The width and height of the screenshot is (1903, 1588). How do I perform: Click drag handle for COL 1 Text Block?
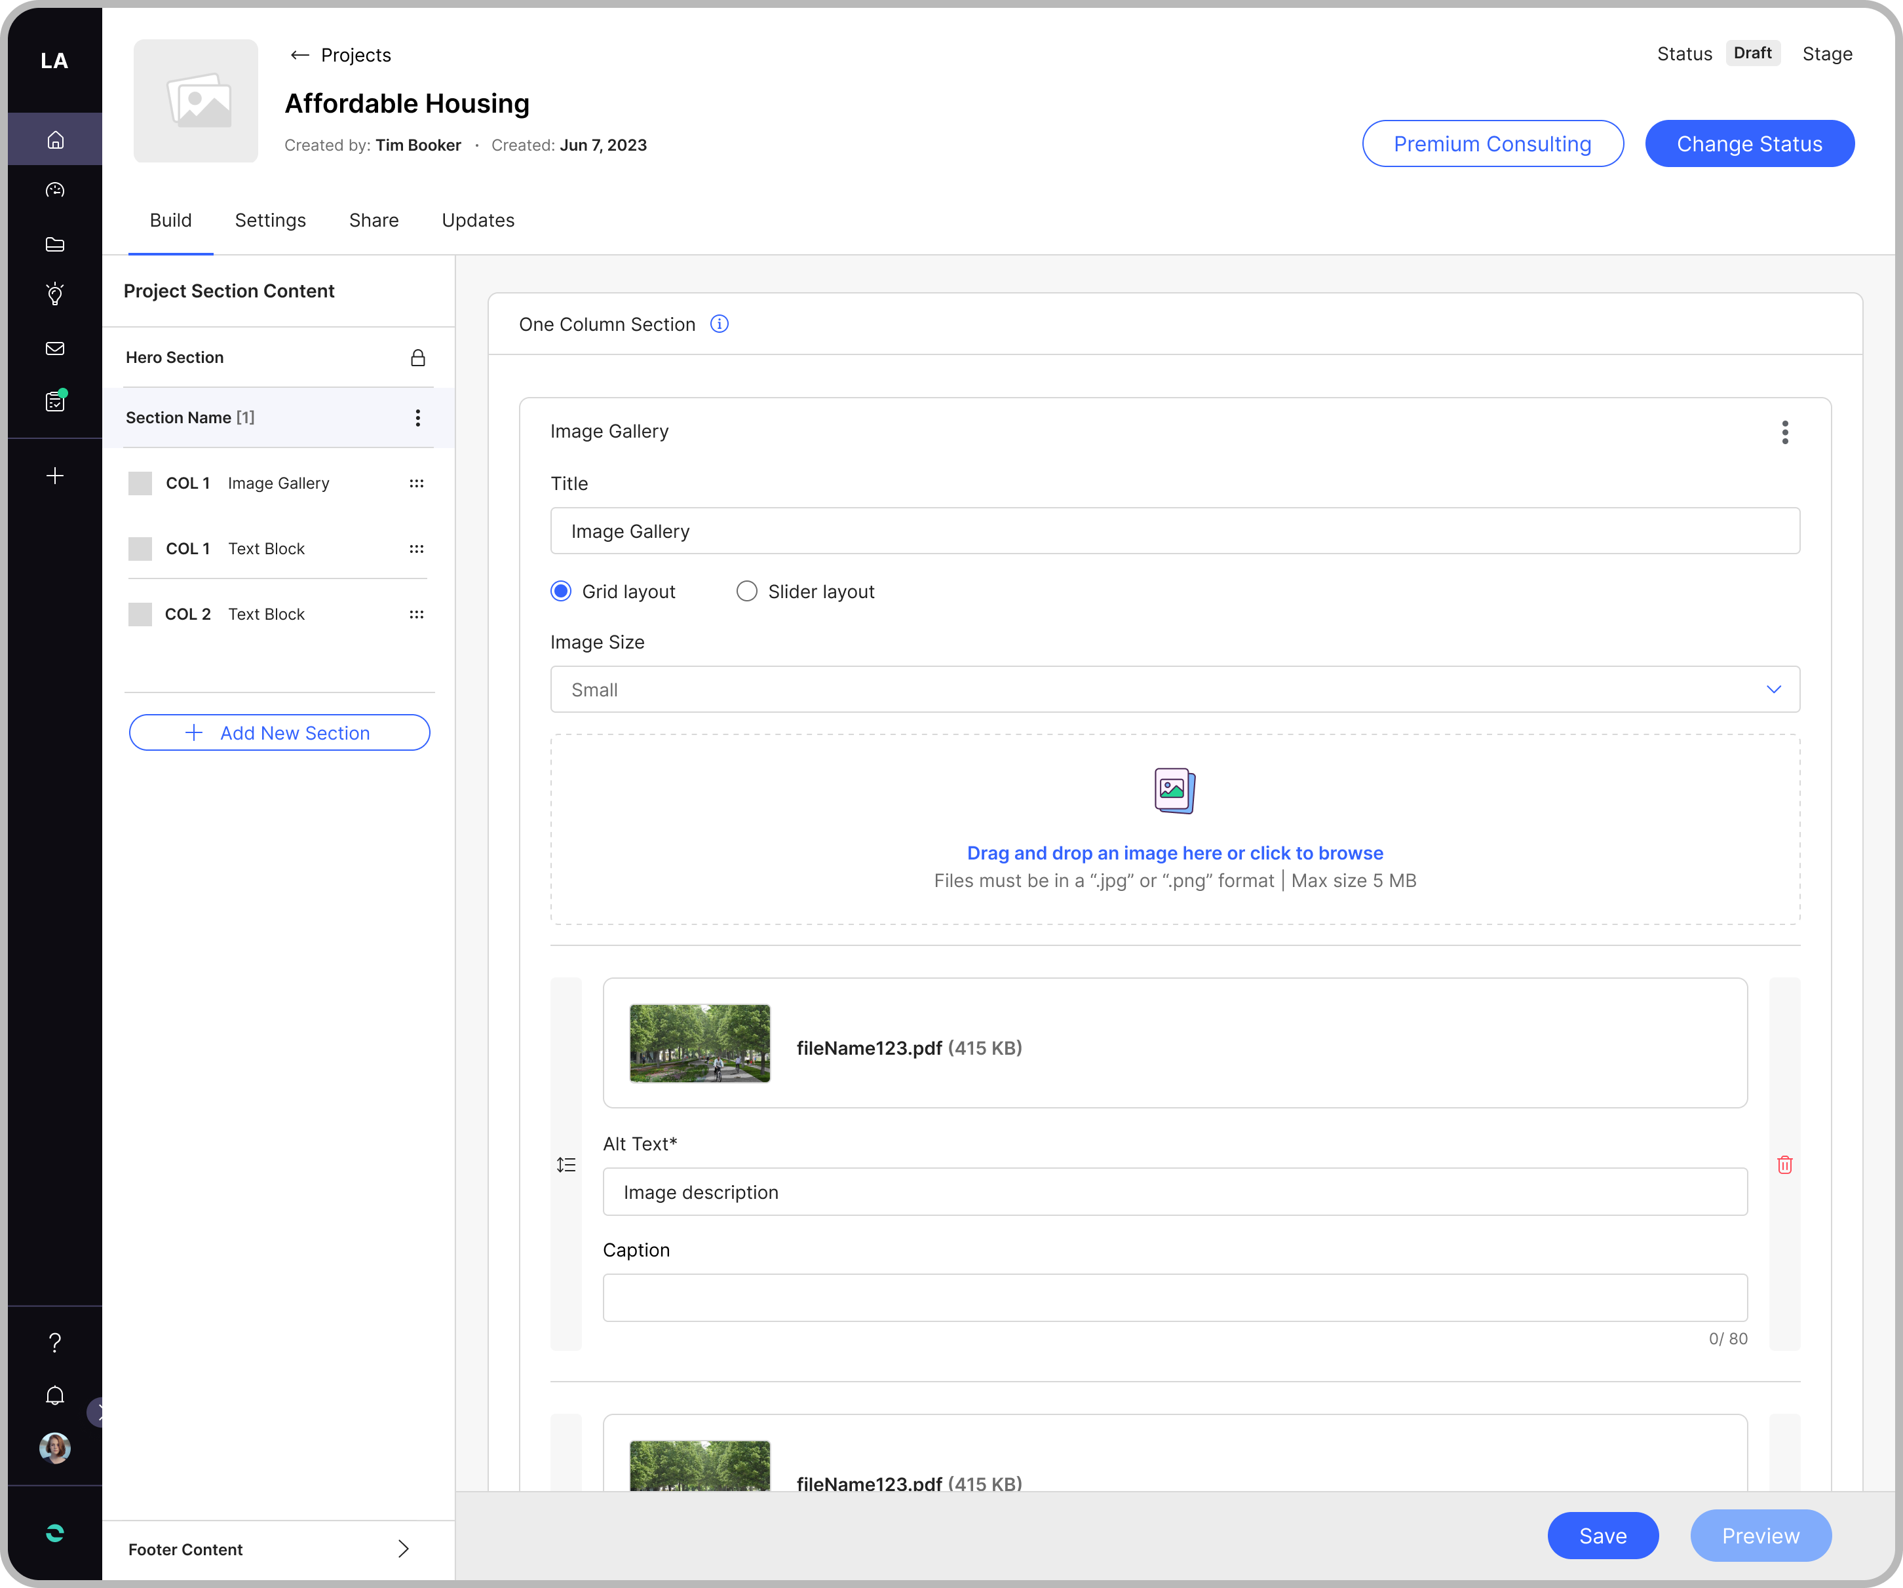coord(417,549)
